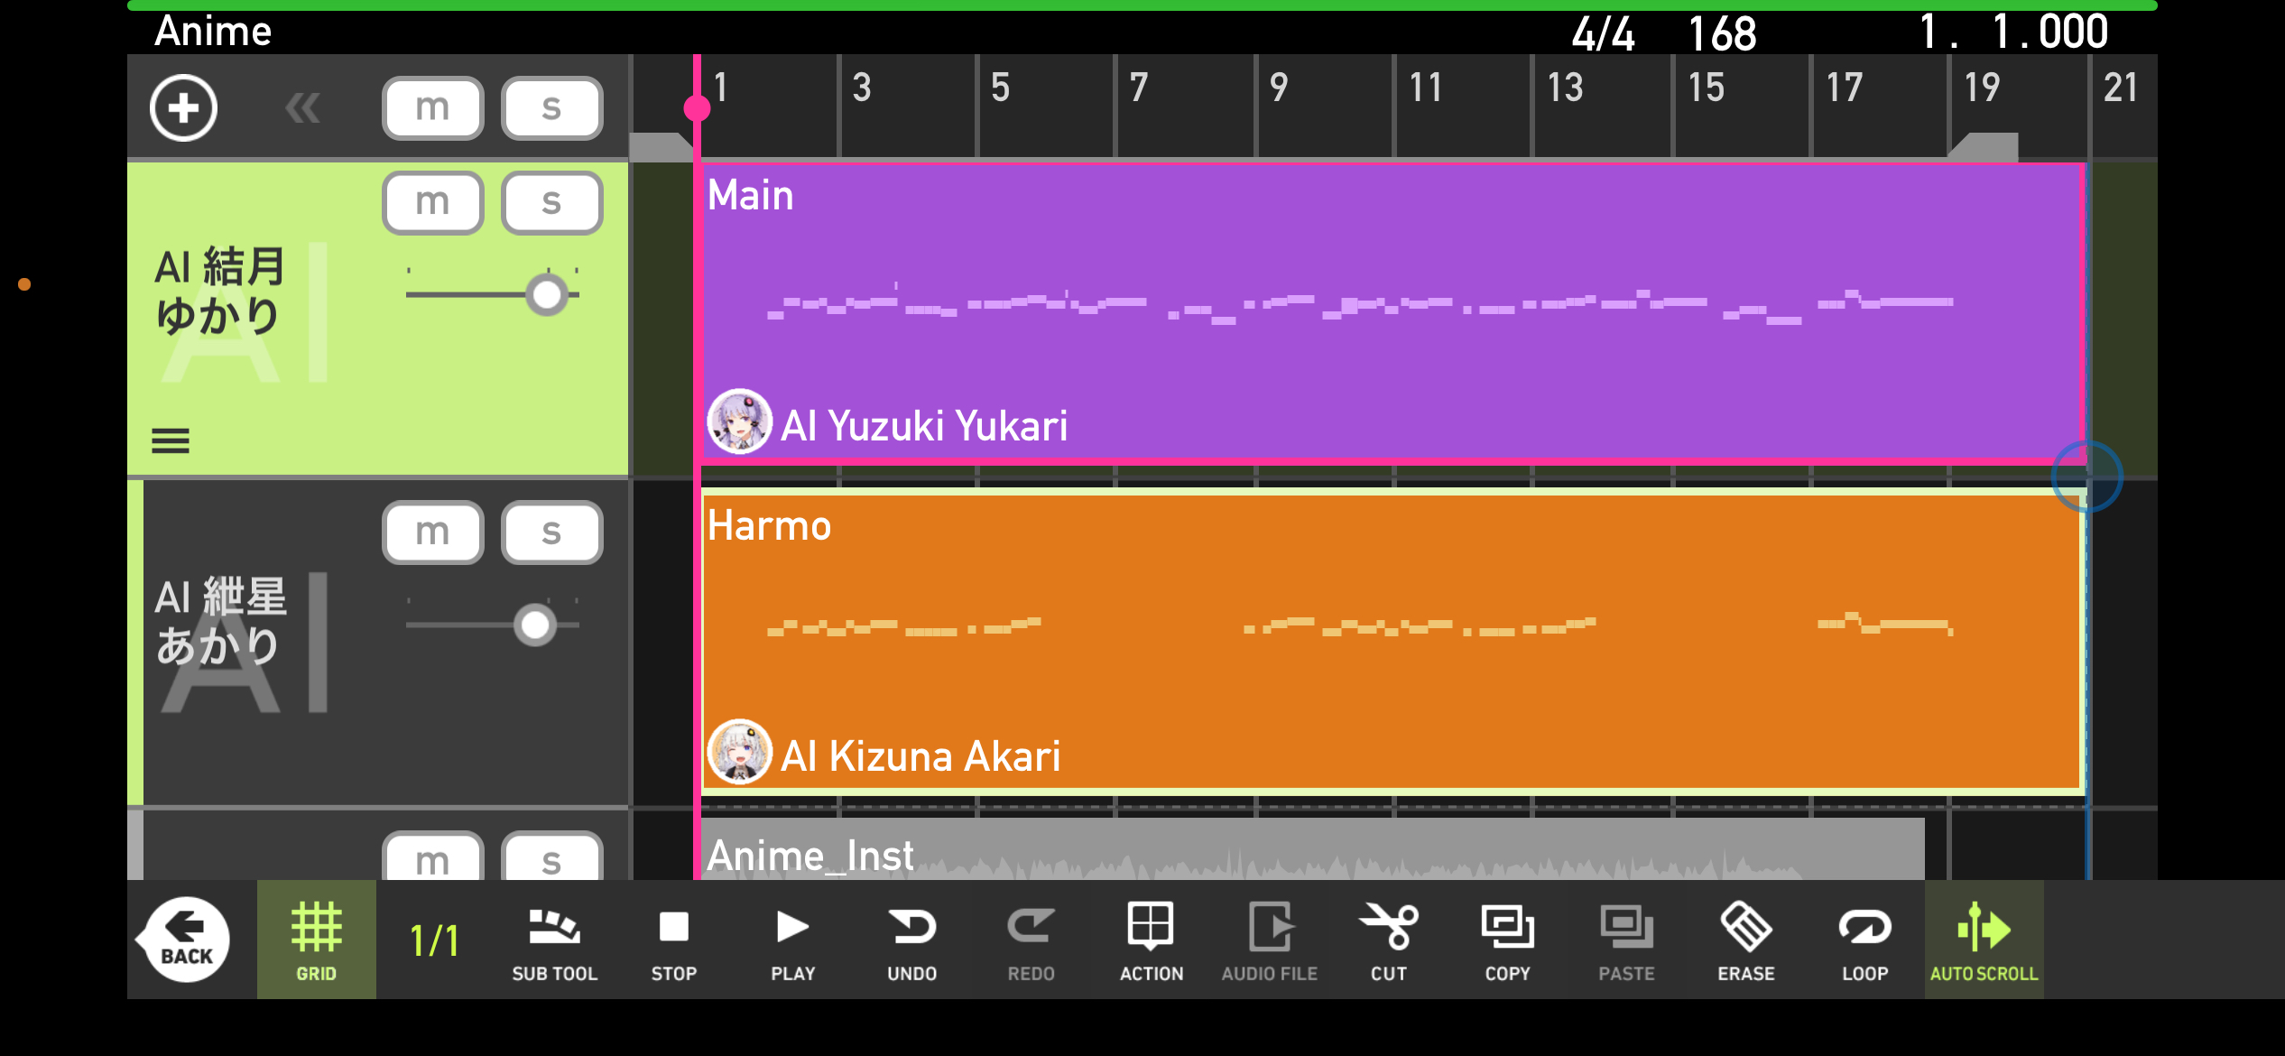Screen dimensions: 2285x1056
Task: Toggle AUTO SCROLL off
Action: click(1984, 941)
